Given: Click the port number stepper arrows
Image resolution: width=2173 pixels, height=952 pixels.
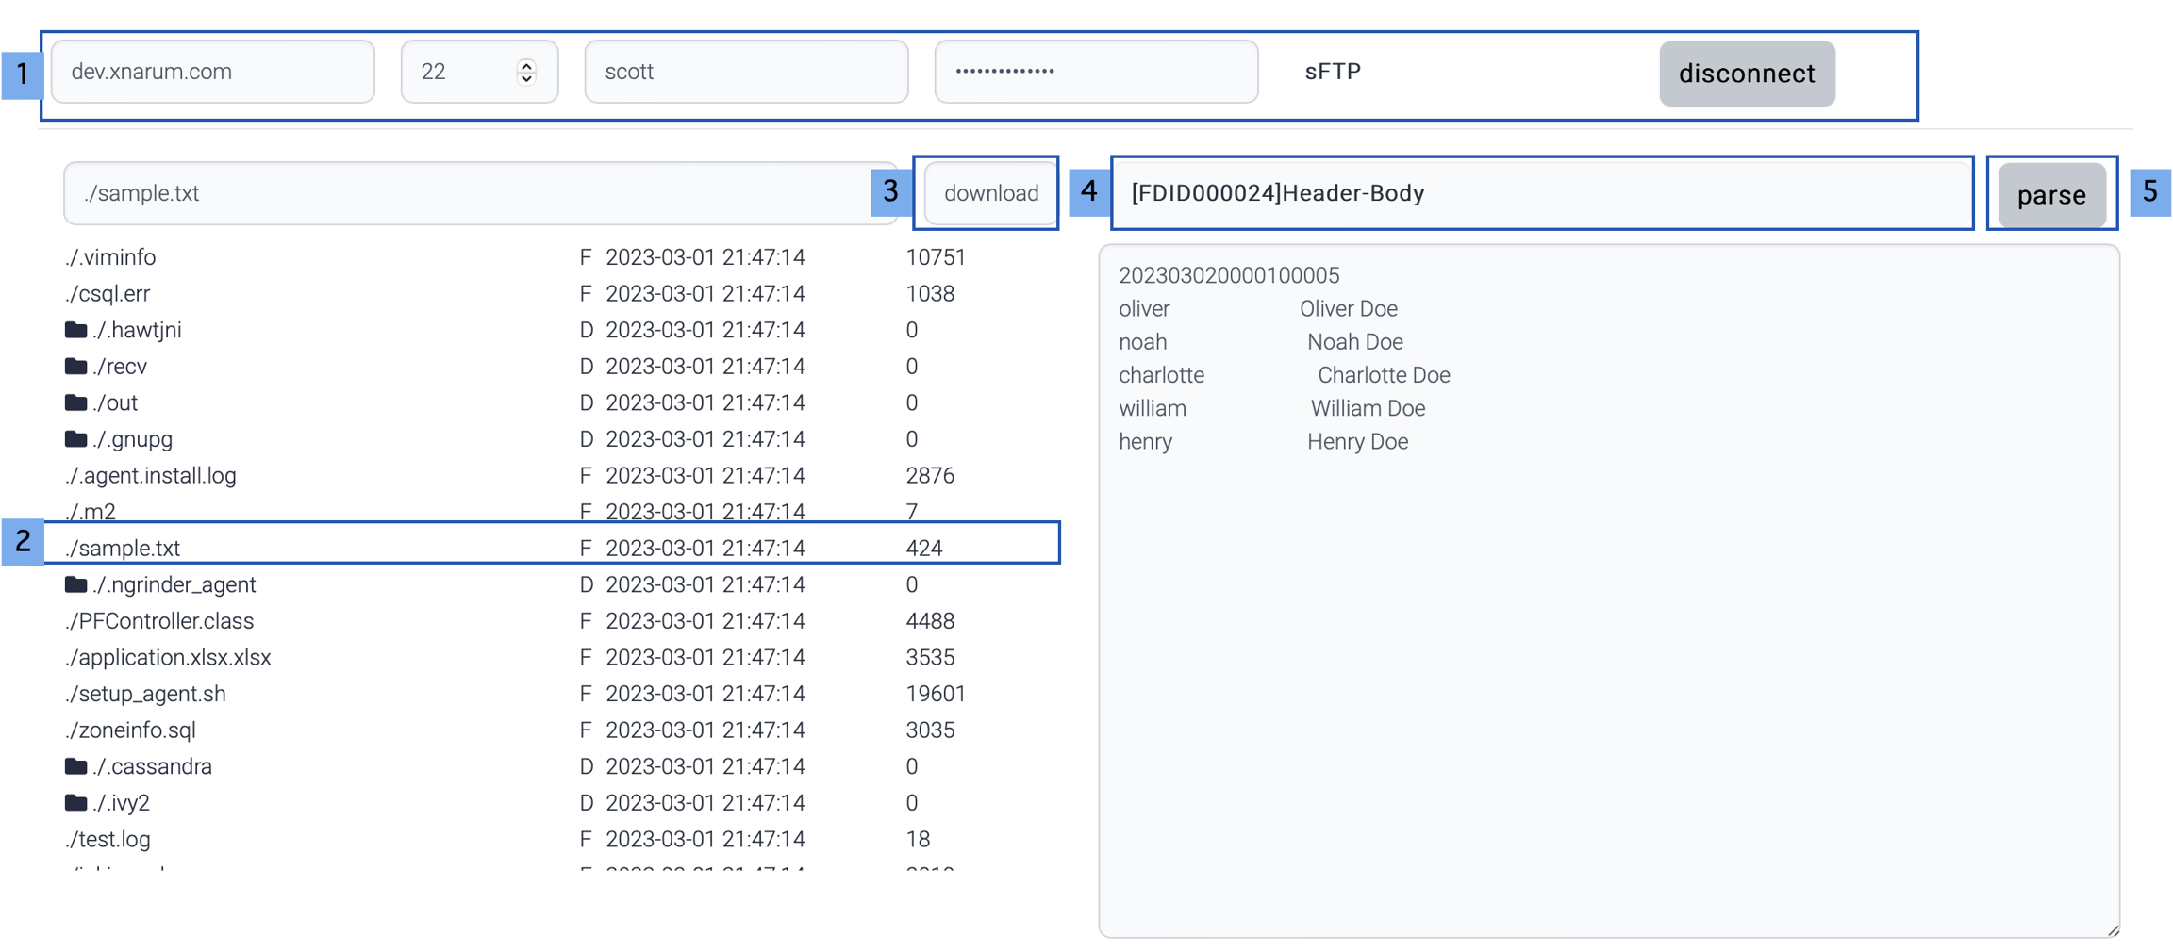Looking at the screenshot, I should (x=526, y=72).
